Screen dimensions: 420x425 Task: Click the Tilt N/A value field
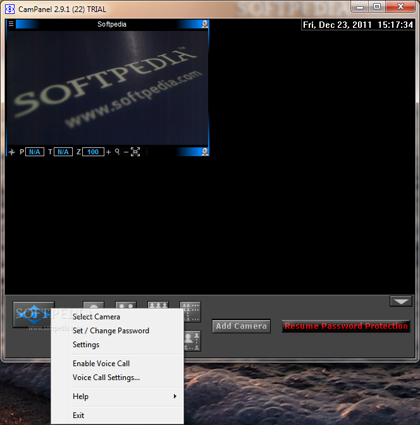(63, 152)
